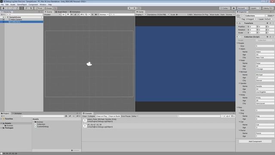Click the Console Clear button
275x155 pixels.
coord(85,116)
